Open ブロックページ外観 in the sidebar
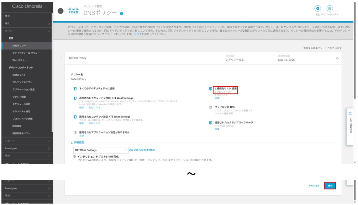The height and width of the screenshot is (205, 358). point(22,119)
